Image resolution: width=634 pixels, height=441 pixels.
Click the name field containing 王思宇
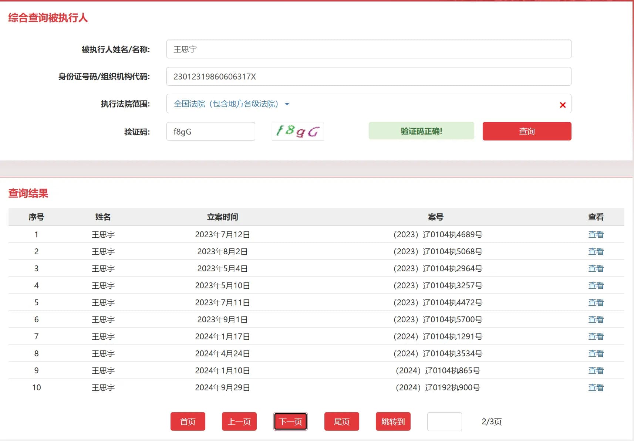368,49
